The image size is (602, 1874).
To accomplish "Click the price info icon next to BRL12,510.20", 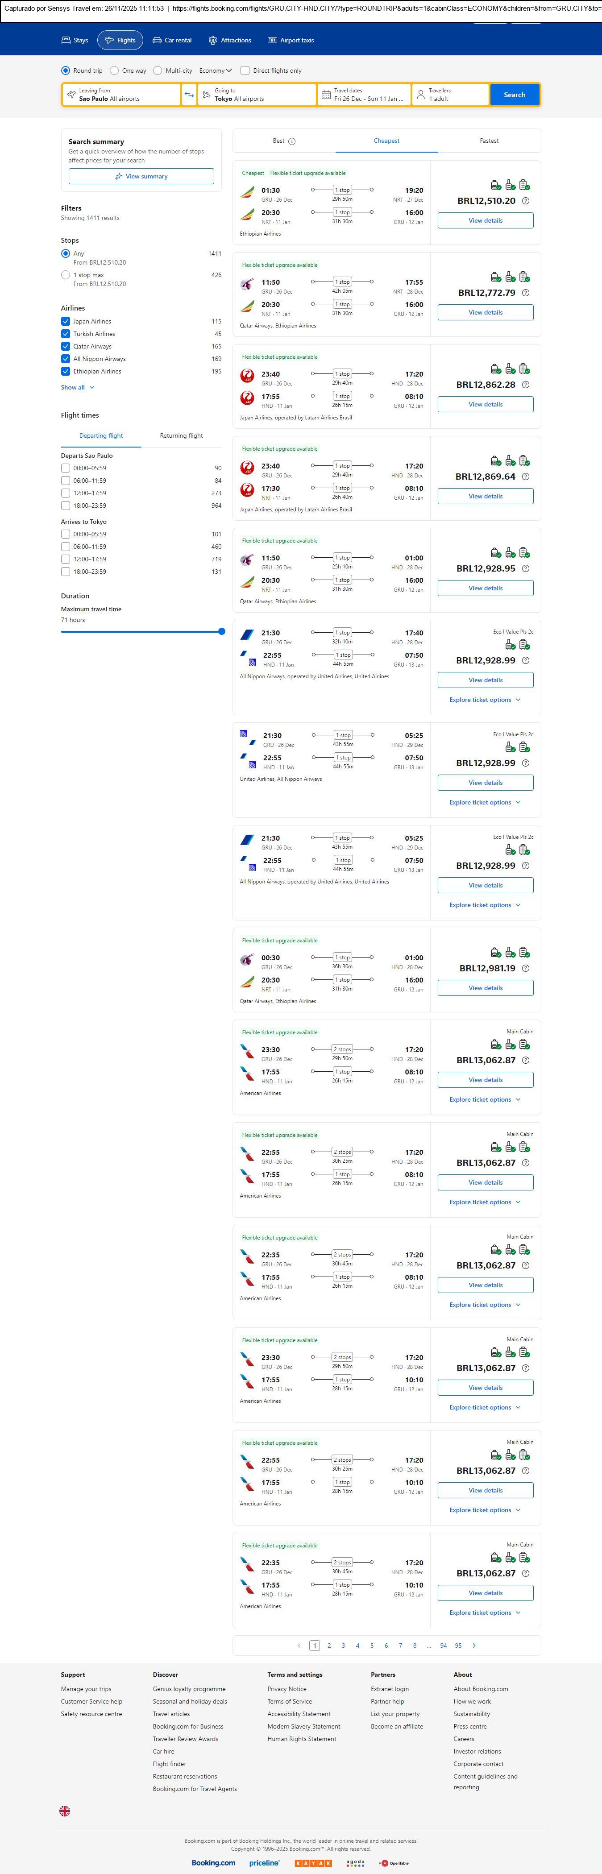I will (x=526, y=201).
